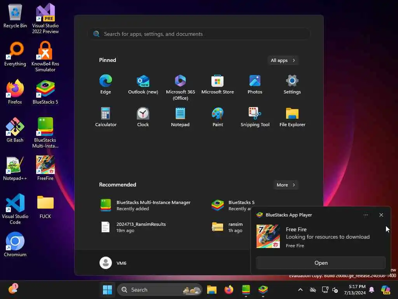
Task: Open VM6 user account menu
Action: 113,263
